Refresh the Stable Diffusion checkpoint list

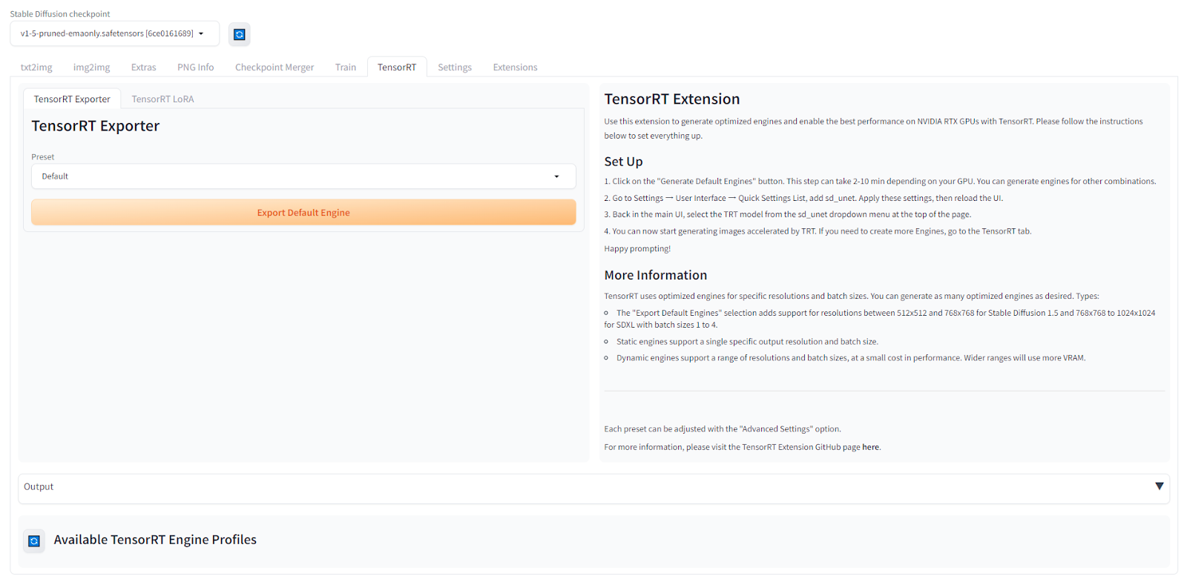click(x=239, y=34)
